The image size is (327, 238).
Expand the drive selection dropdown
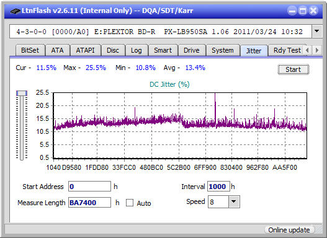[x=317, y=32]
